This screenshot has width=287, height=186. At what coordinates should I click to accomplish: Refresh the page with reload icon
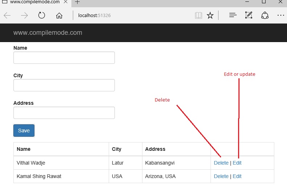(x=42, y=16)
